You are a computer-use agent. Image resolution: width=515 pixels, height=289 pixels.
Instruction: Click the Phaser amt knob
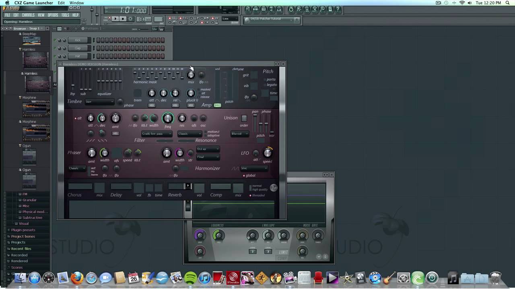tap(92, 153)
